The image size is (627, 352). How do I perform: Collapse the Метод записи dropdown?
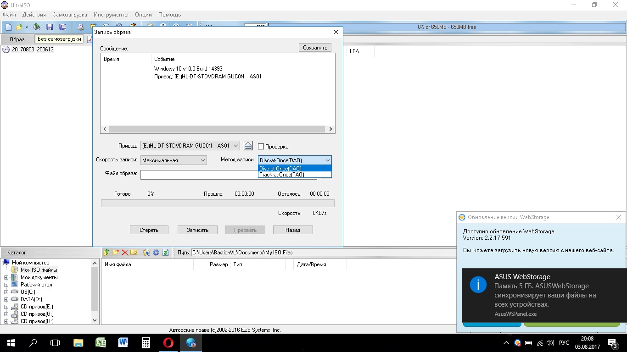click(x=327, y=160)
